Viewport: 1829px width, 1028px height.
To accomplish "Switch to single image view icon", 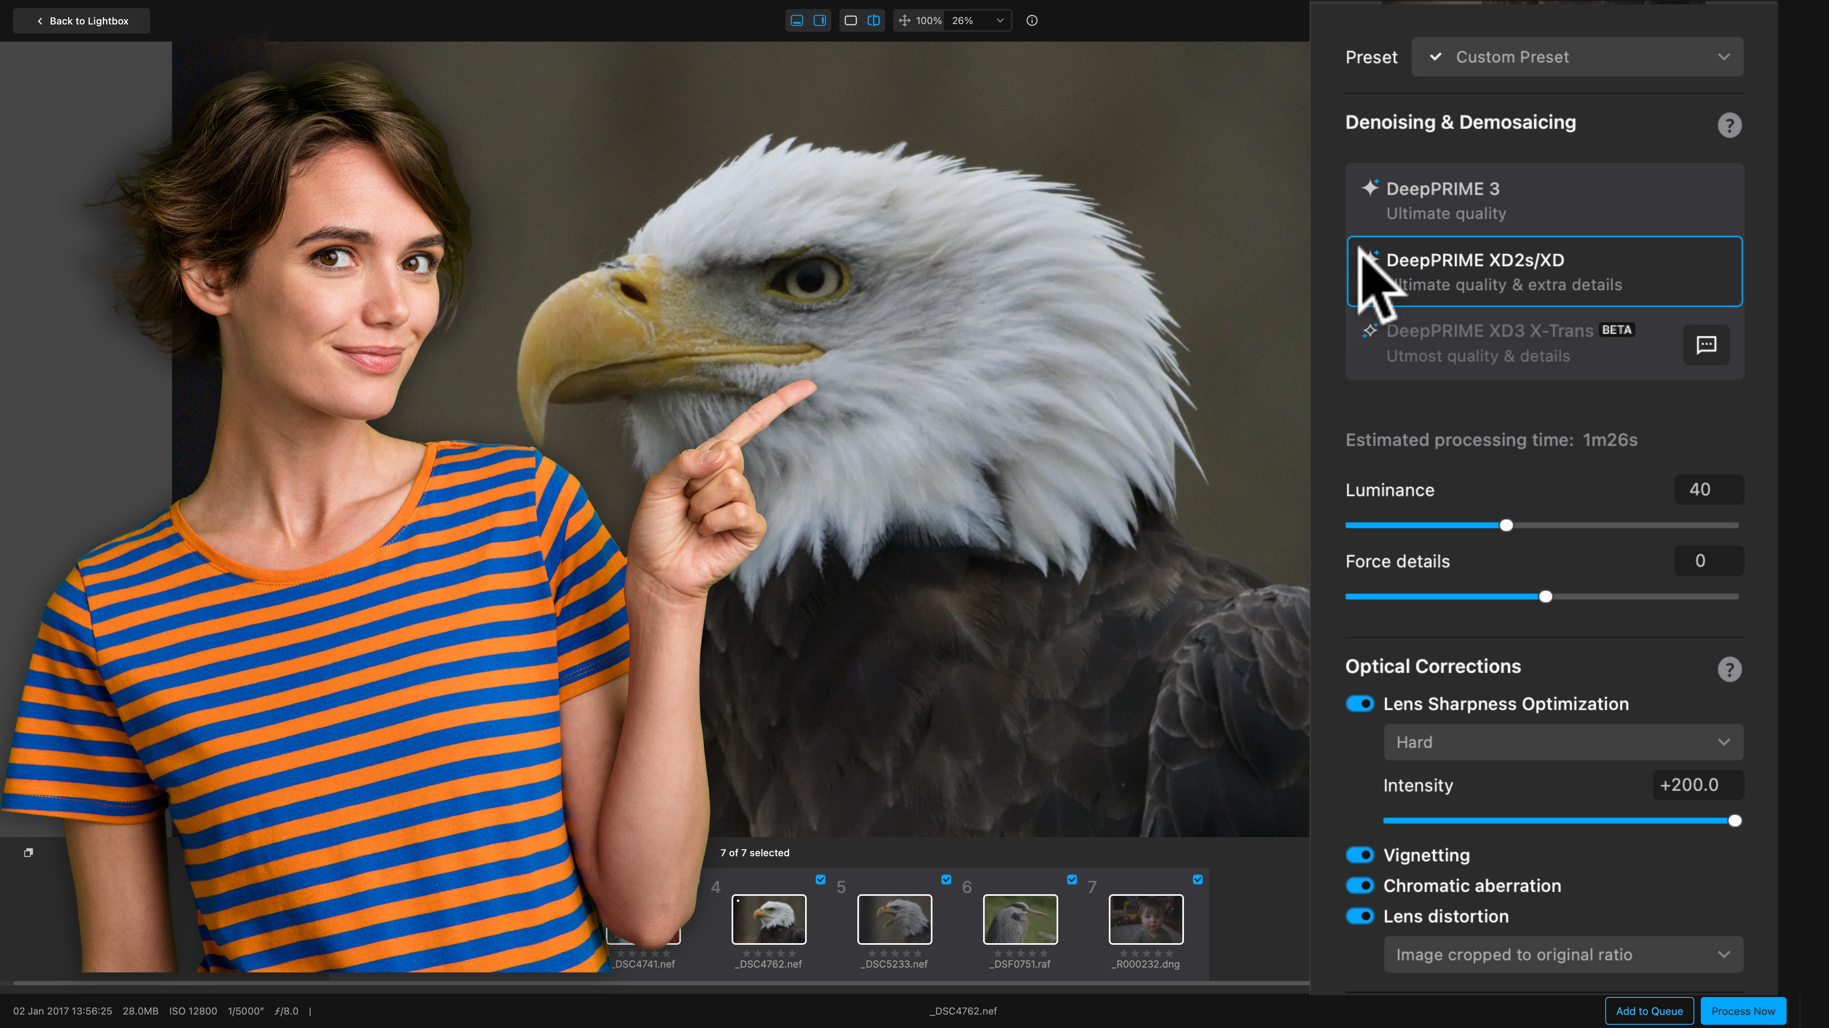I will (850, 20).
